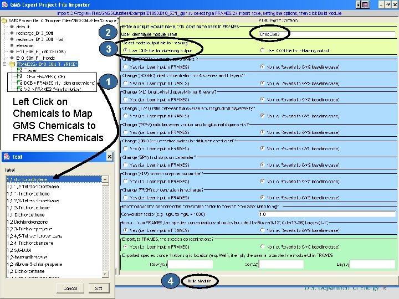Click chemical list scrollbar down arrow
Viewport: 399px width, 299px height.
(x=105, y=274)
